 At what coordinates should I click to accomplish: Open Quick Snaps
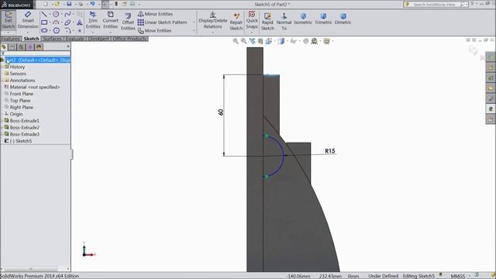click(x=252, y=20)
